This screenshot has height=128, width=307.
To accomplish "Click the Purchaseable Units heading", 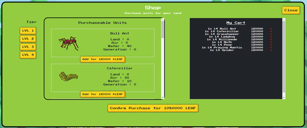I will click(102, 23).
